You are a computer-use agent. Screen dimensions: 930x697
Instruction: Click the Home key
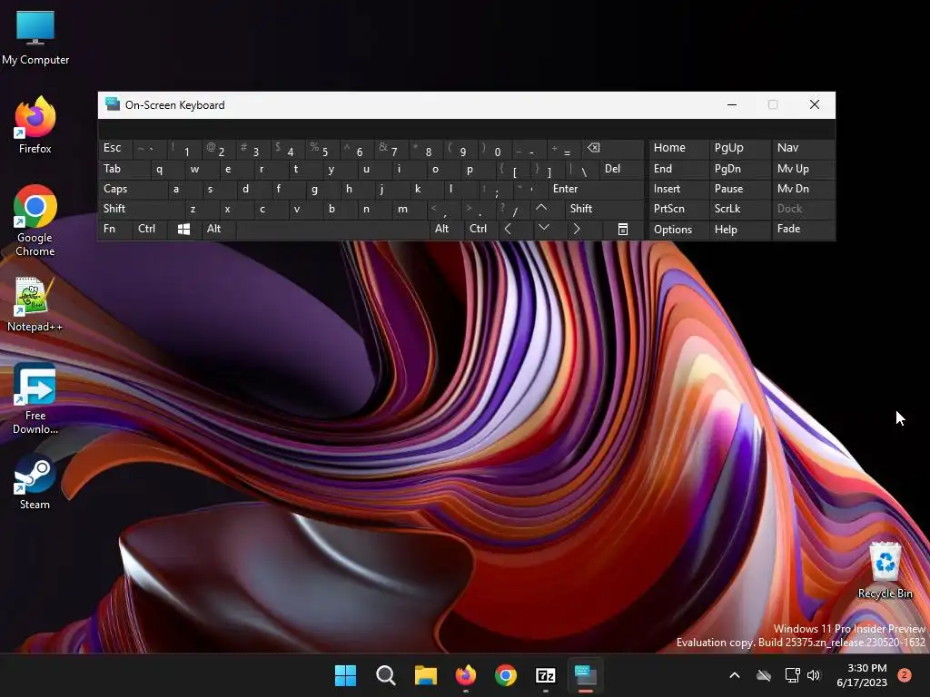(678, 148)
